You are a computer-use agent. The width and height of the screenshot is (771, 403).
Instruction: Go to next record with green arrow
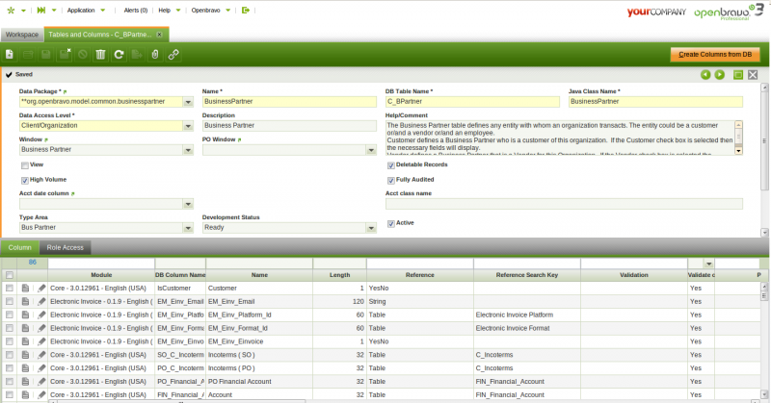click(x=720, y=74)
